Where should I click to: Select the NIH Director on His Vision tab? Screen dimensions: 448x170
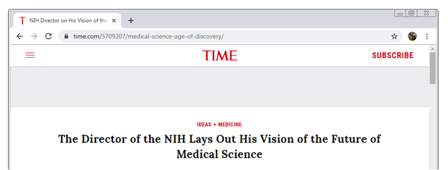68,21
